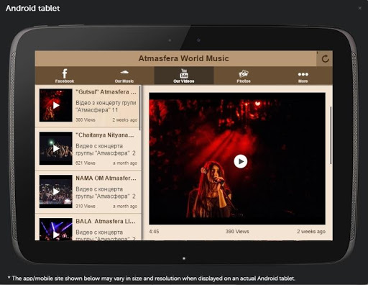Click the Atmasfera World Music header title
The image size is (368, 285).
pyautogui.click(x=184, y=58)
